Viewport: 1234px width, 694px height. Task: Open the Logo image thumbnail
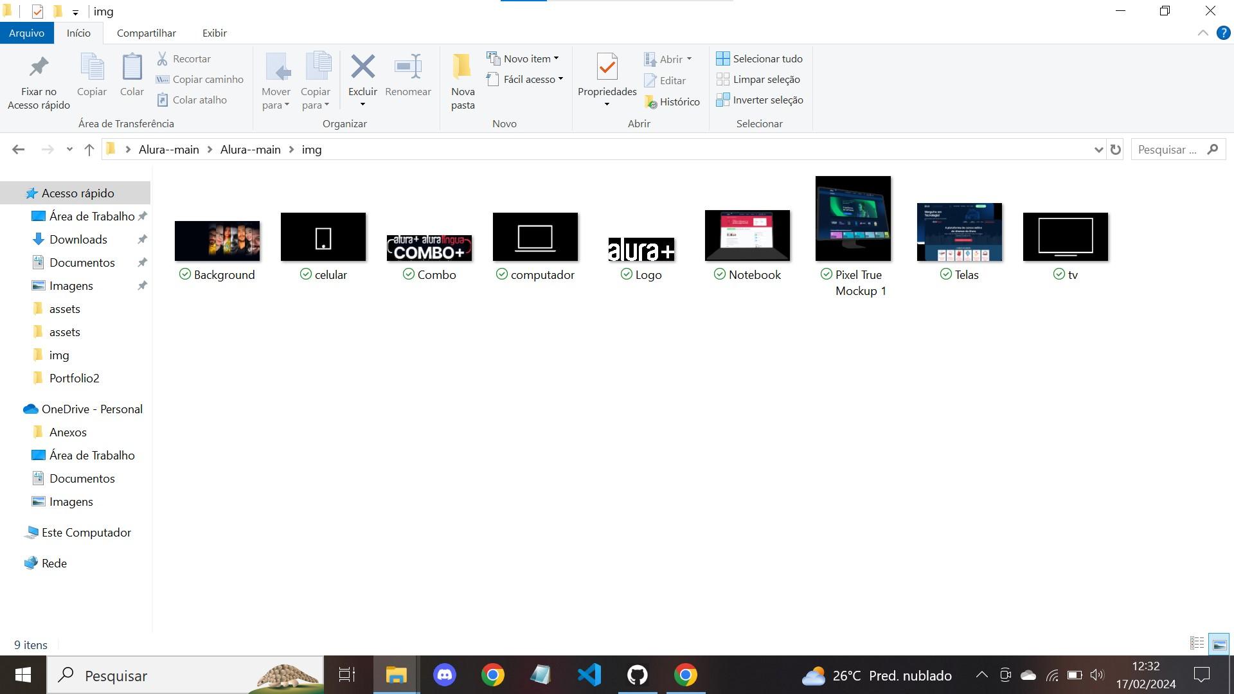(641, 236)
